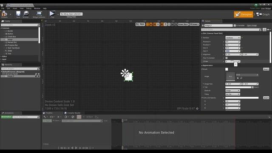Open the Anchors dropdown

click(232, 38)
